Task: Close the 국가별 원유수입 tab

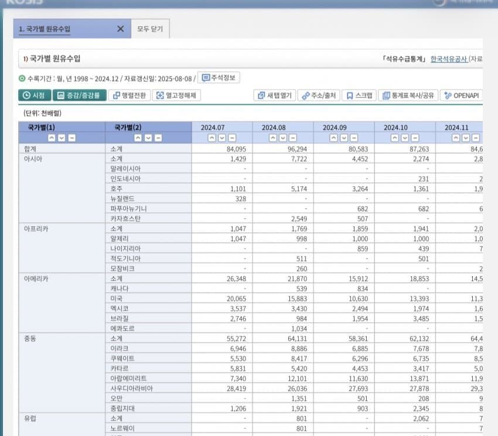Action: 120,29
